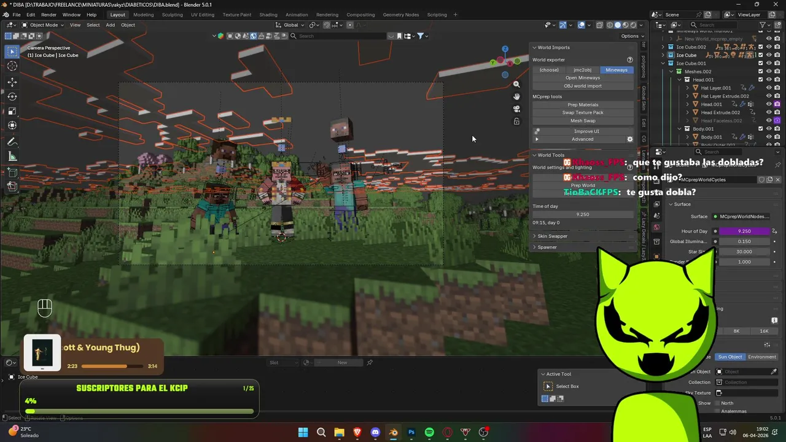Click the World properties tab icon
Viewport: 786px width, 442px height.
[x=656, y=227]
